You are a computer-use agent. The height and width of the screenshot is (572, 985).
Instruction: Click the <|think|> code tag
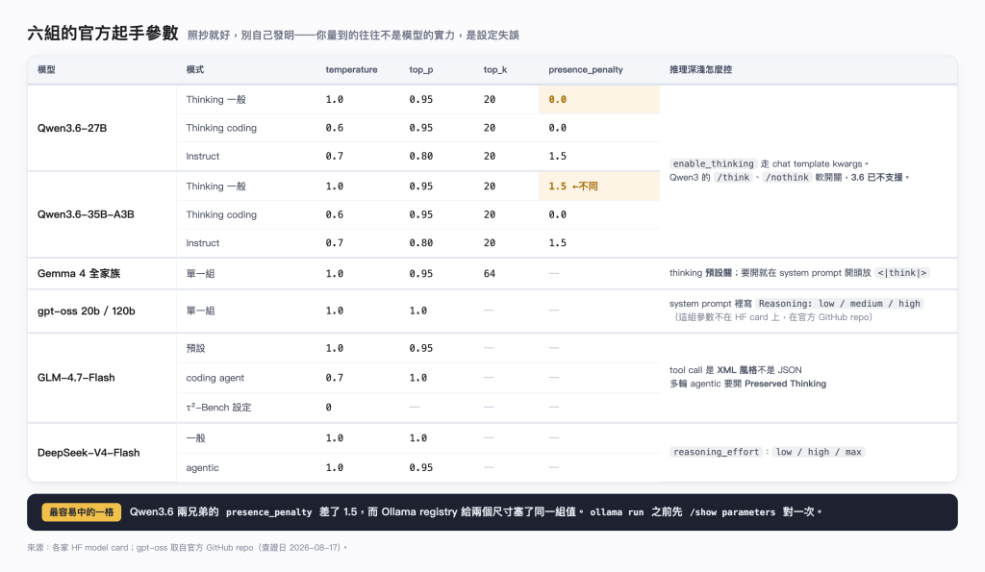click(x=902, y=273)
